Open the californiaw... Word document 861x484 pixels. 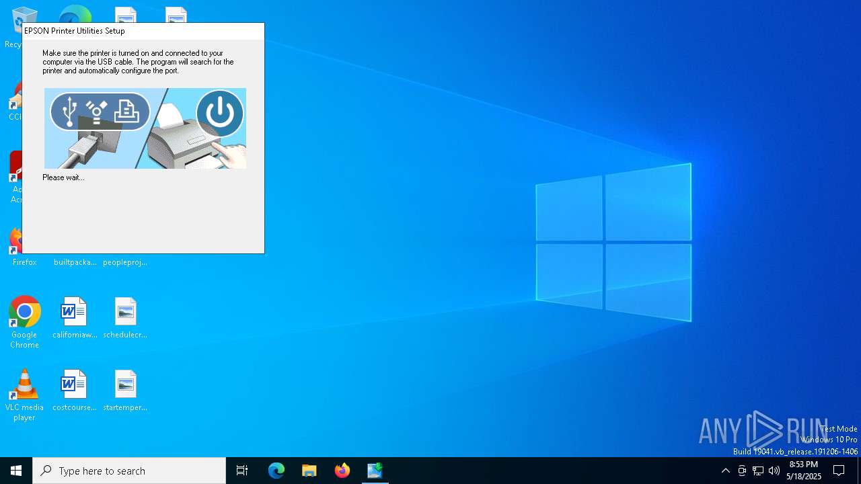[x=75, y=317]
